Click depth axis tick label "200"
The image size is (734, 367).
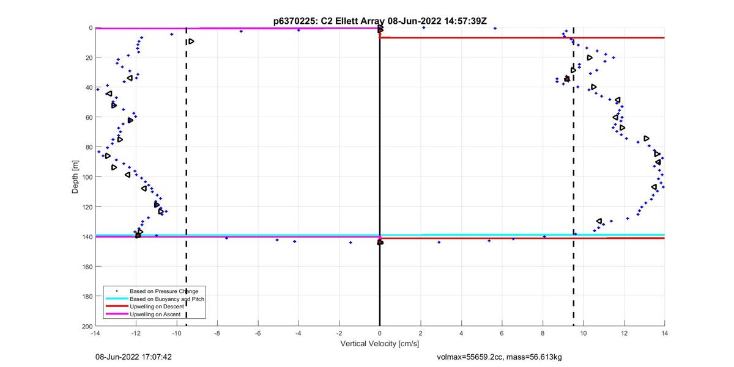tap(86, 326)
